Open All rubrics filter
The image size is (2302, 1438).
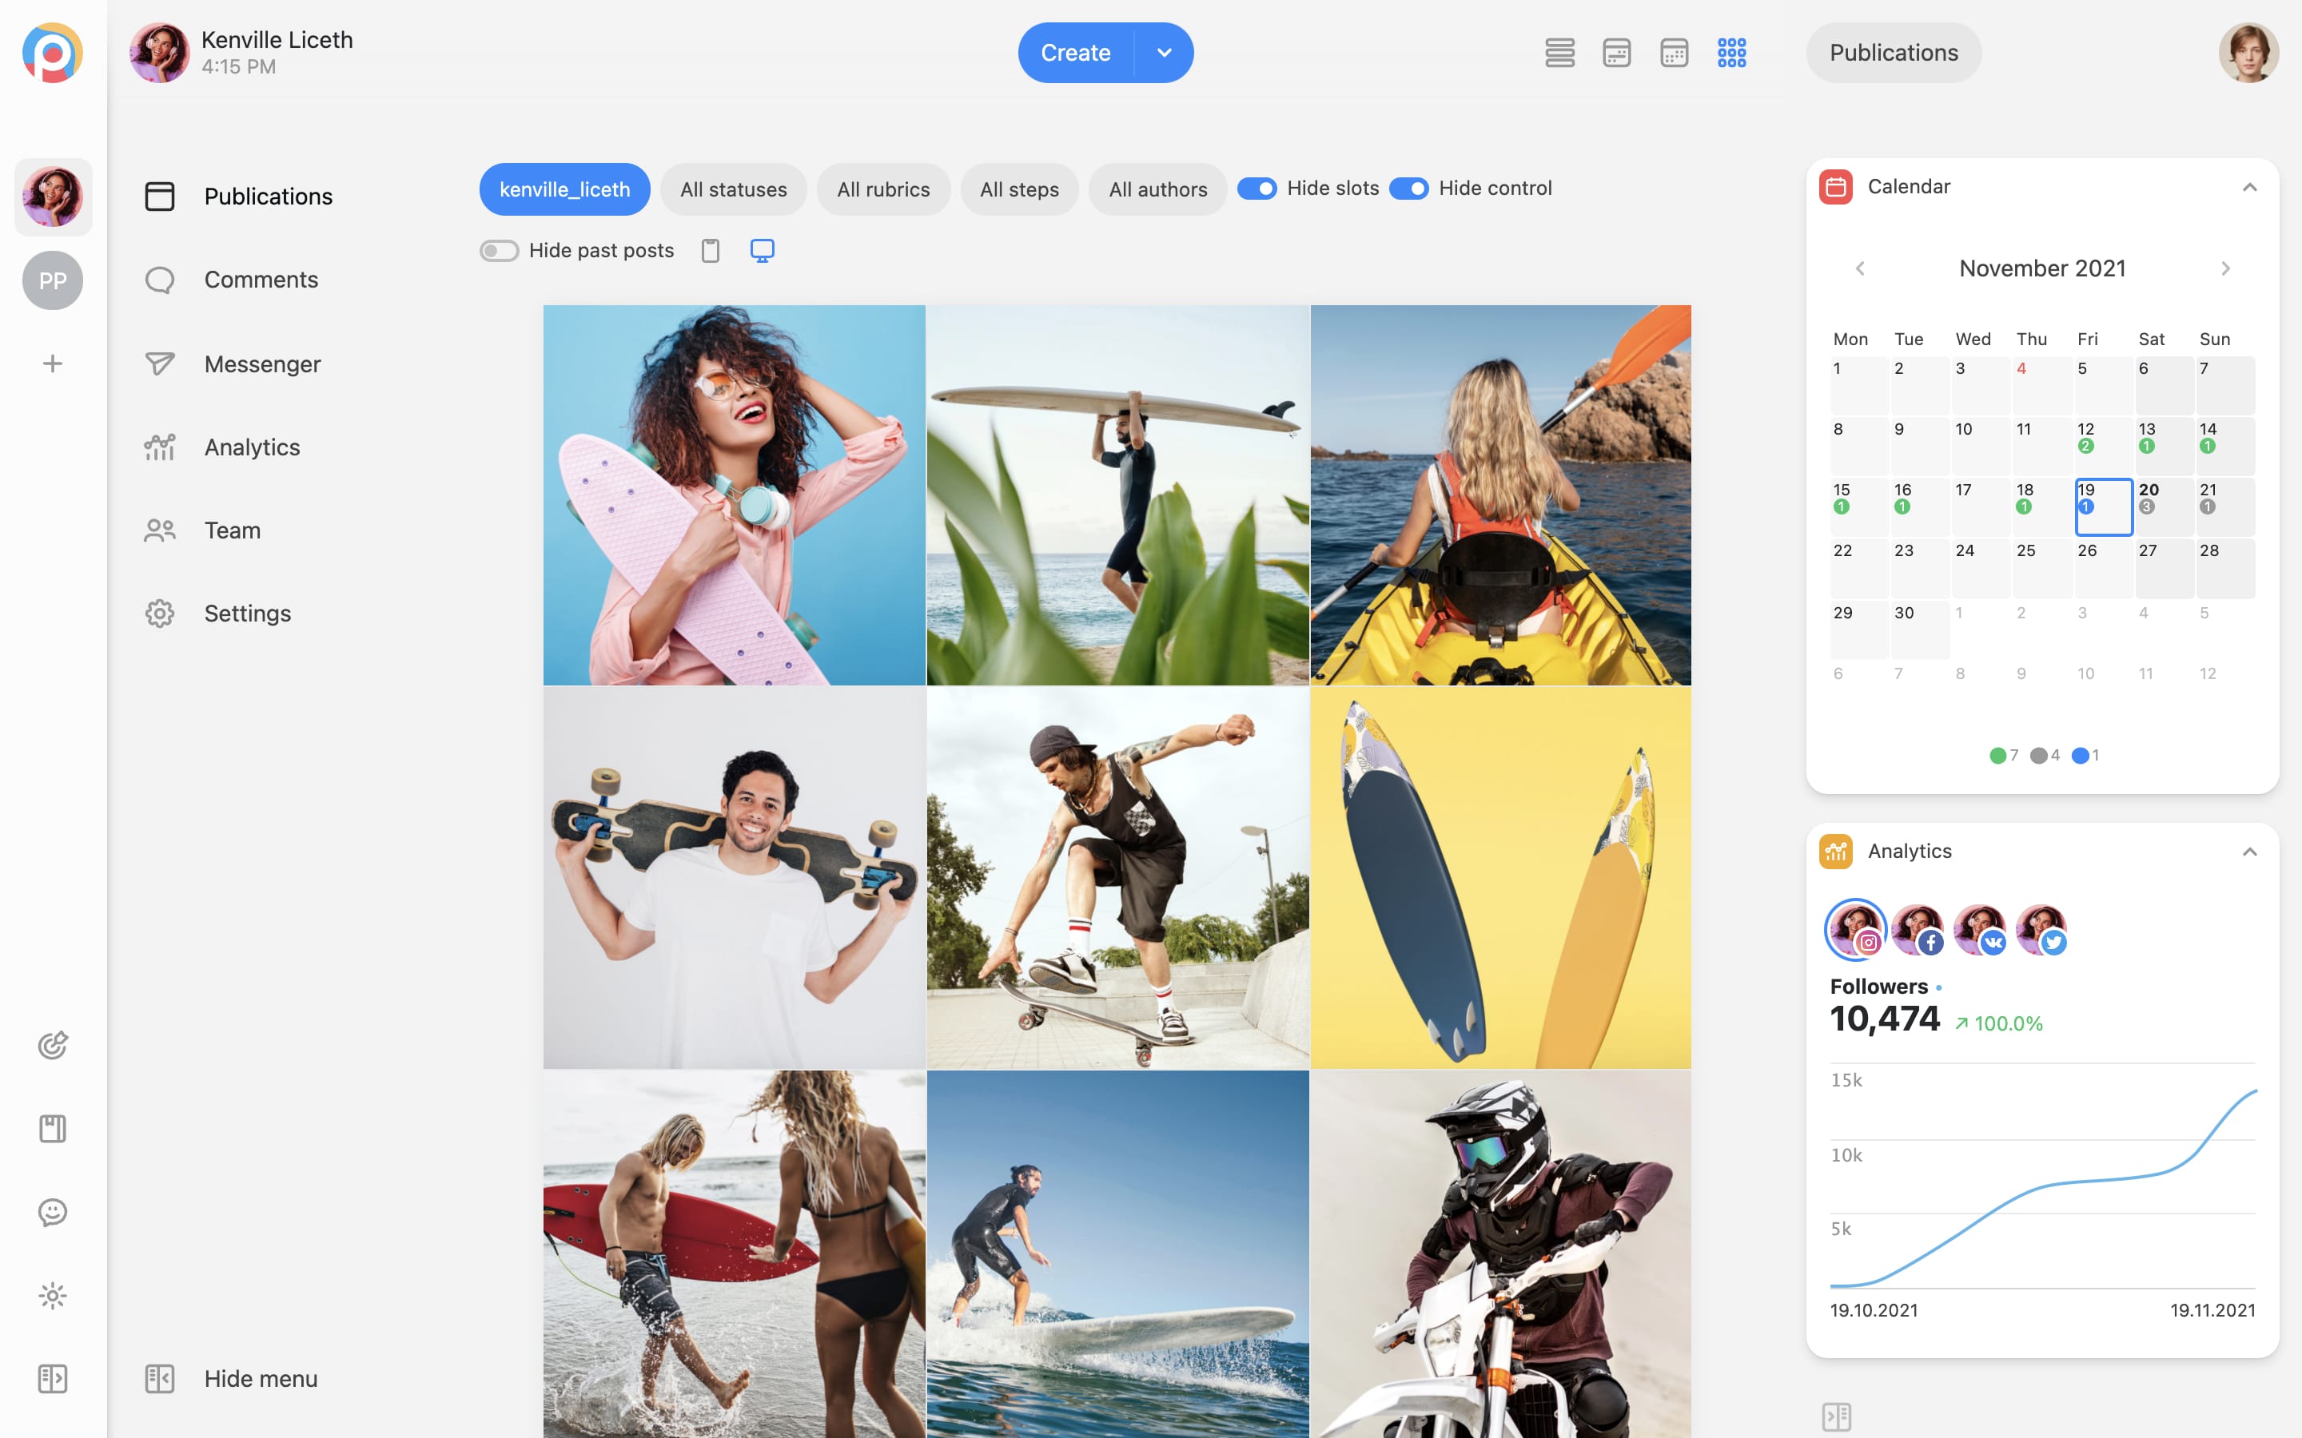884,189
